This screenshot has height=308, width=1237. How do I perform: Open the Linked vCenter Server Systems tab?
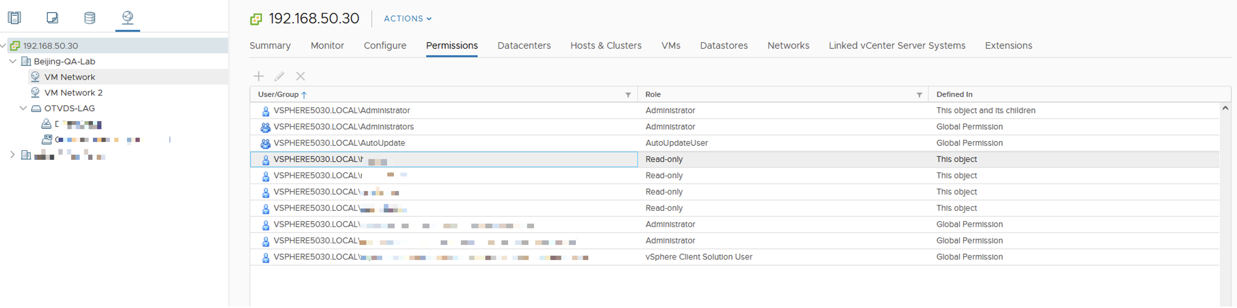pos(897,46)
